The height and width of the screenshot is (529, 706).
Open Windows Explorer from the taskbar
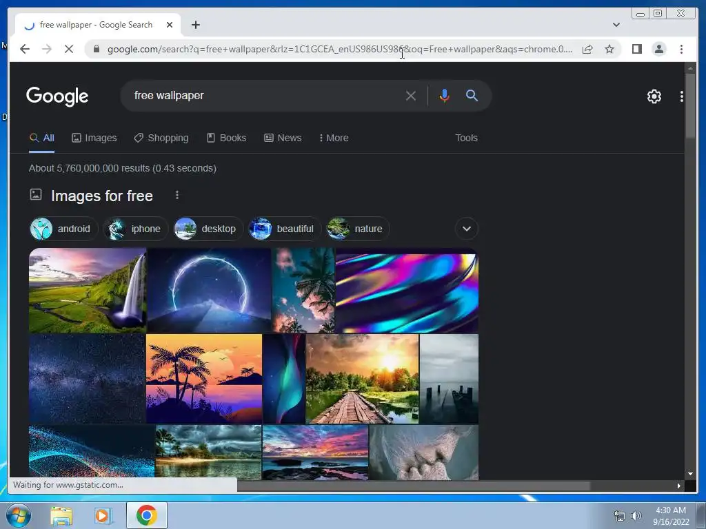[x=61, y=516]
